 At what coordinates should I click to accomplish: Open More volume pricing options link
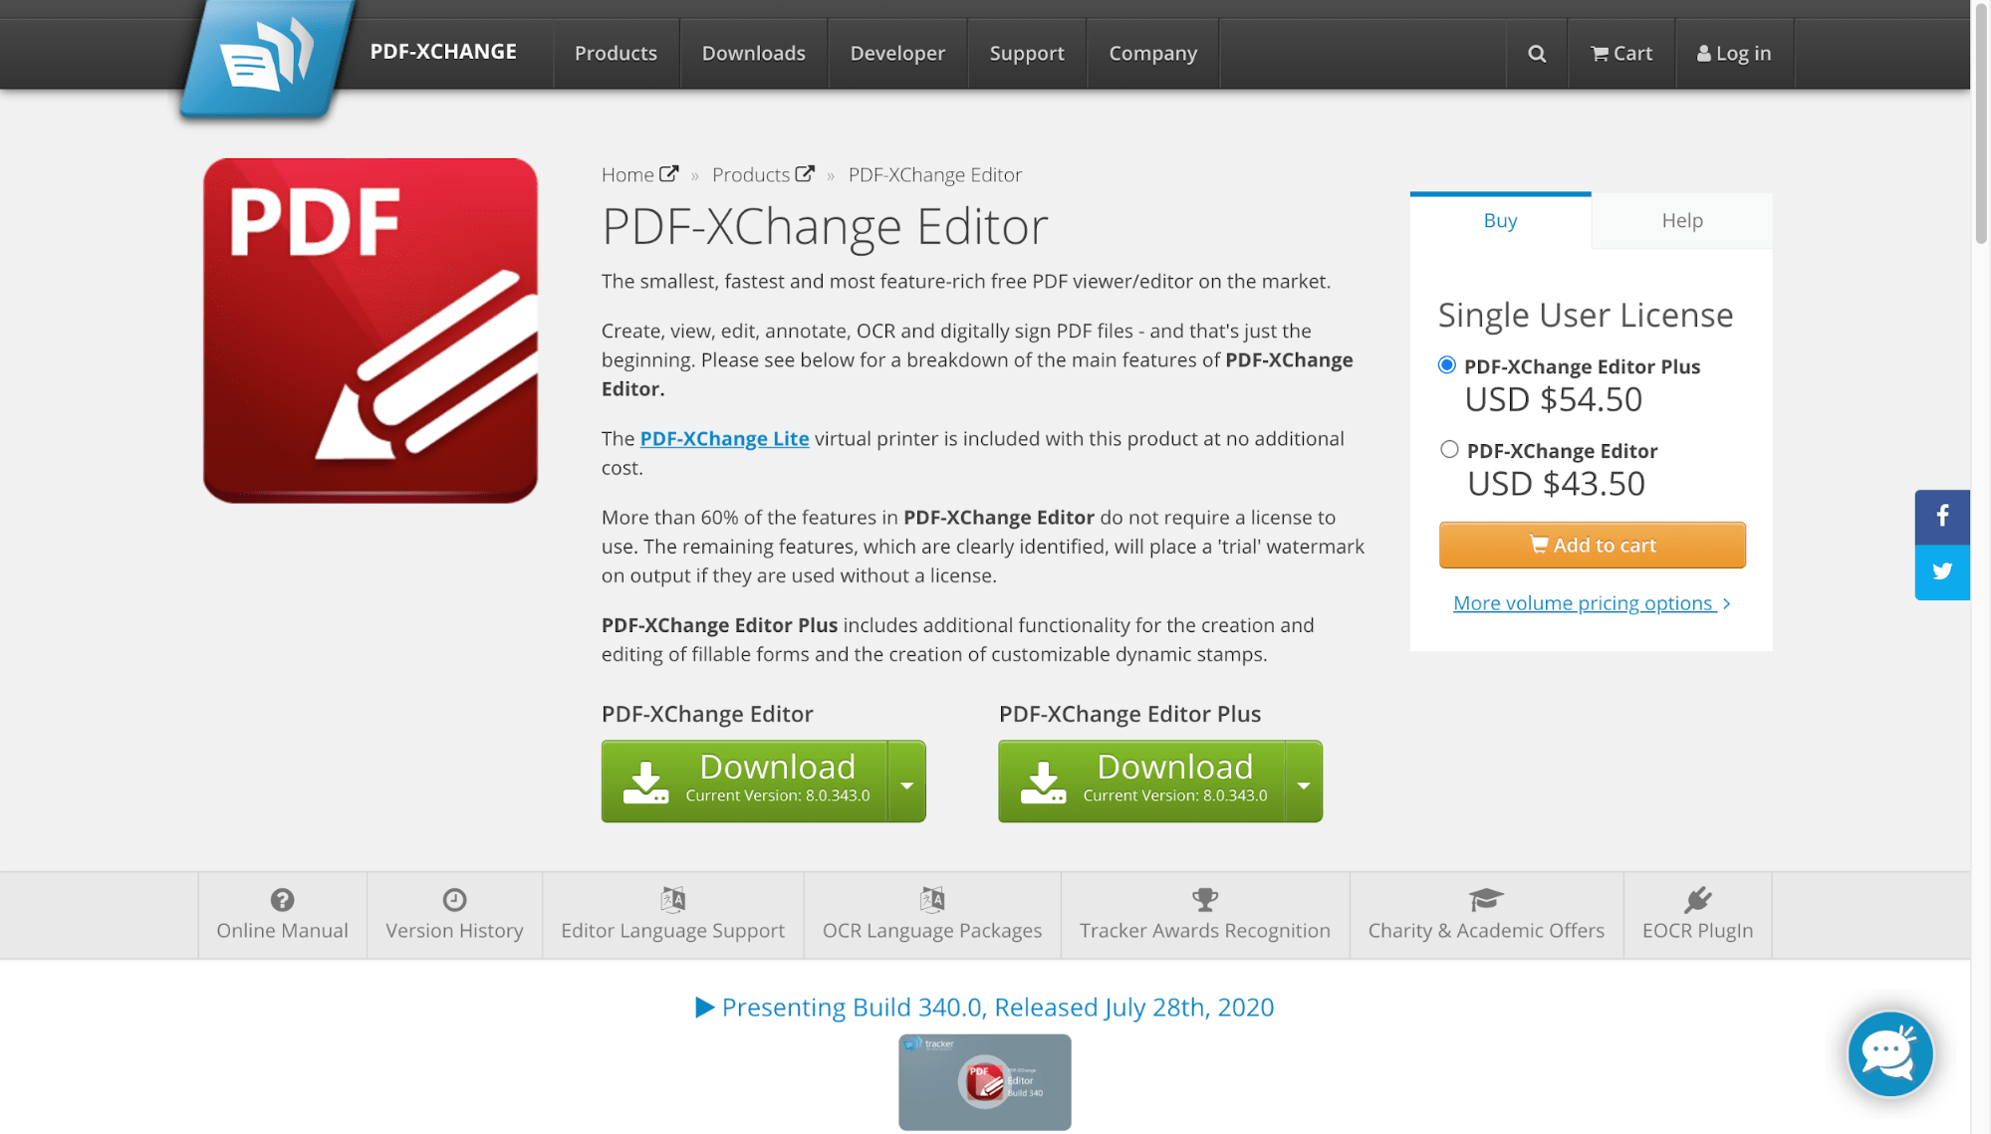[1592, 602]
